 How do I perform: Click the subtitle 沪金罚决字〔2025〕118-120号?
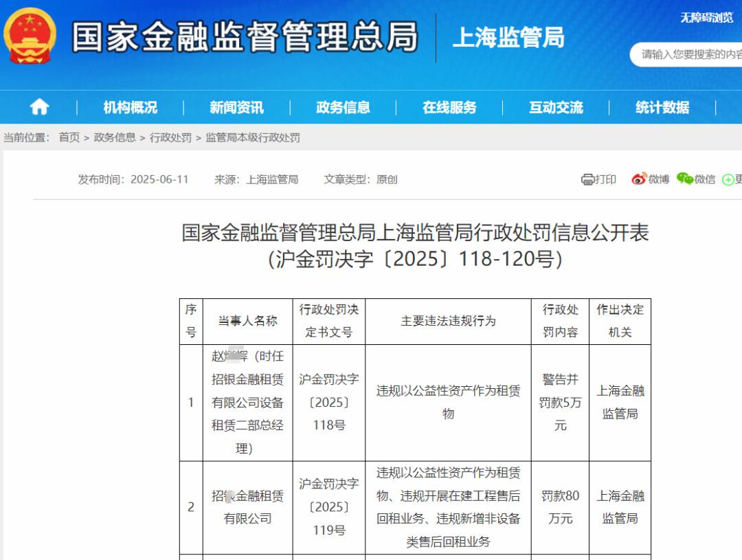tap(415, 259)
